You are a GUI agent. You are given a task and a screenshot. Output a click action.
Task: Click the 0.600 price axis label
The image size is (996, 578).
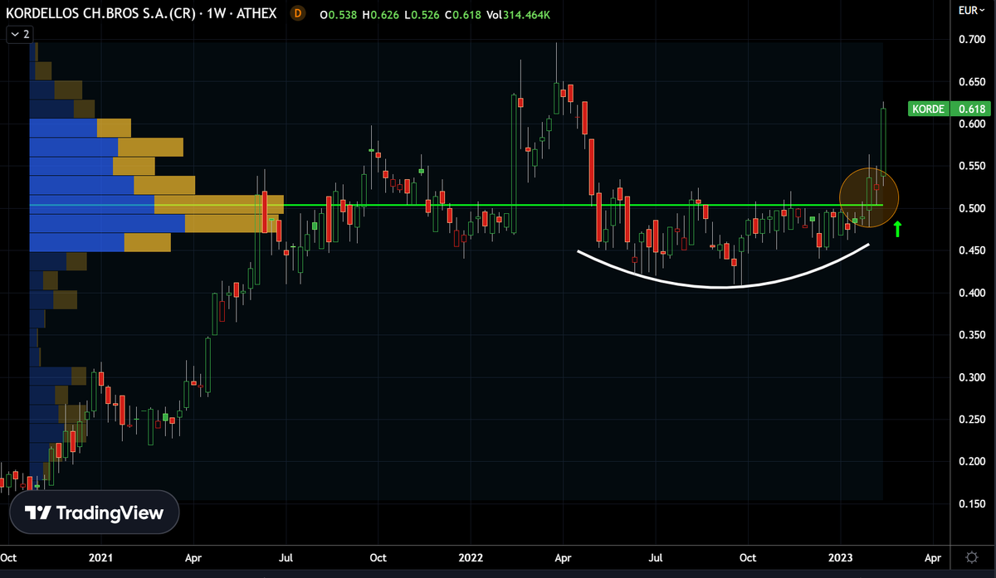(x=971, y=124)
